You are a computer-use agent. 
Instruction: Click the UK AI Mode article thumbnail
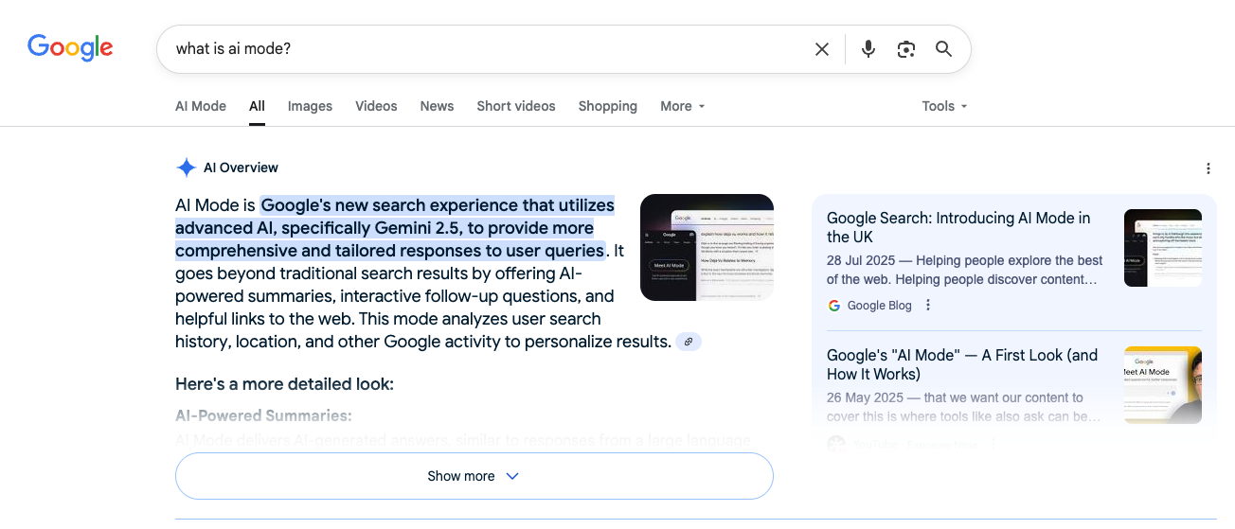[1163, 248]
